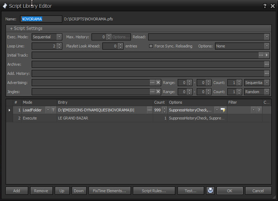Click the print icon beside the Test button
The width and height of the screenshot is (278, 201).
pyautogui.click(x=210, y=191)
